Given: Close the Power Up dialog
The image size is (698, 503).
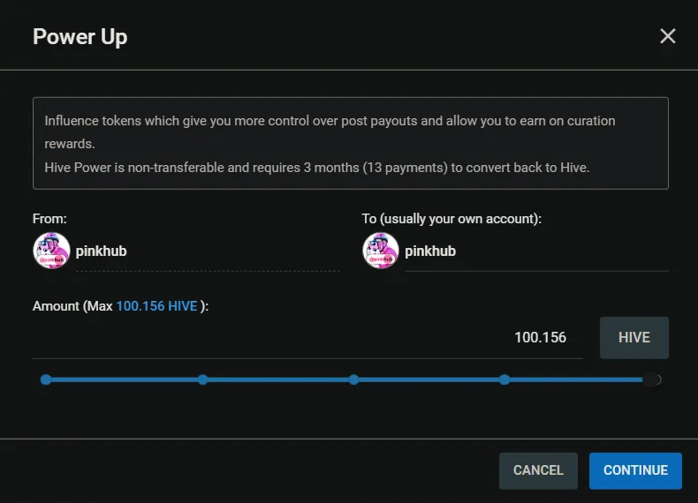Looking at the screenshot, I should 667,36.
